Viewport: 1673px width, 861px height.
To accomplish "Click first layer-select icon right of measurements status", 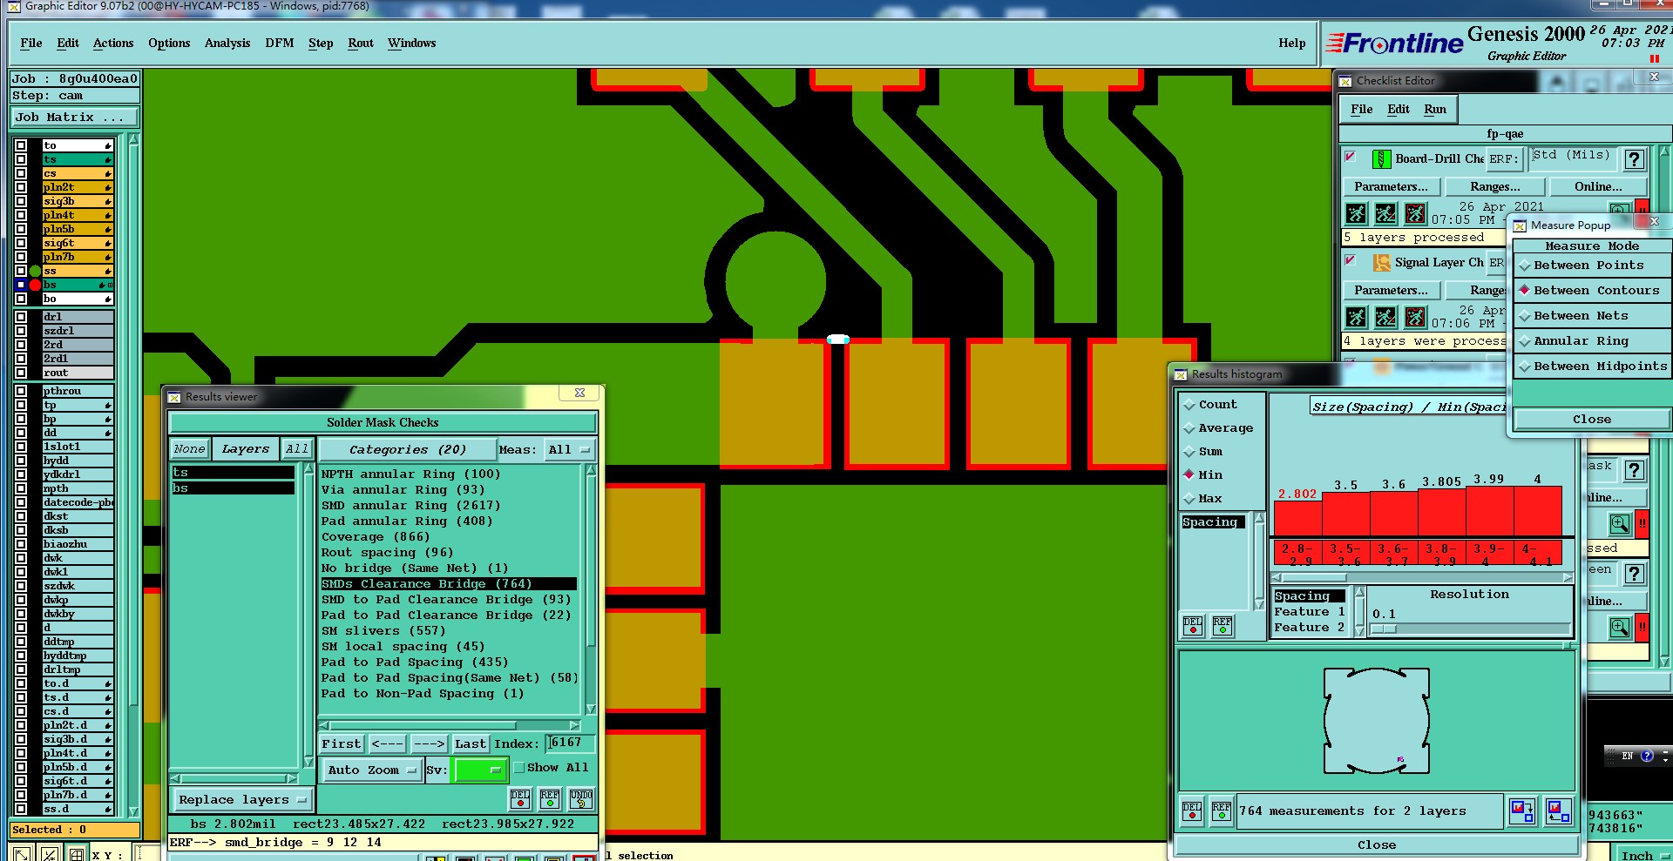I will (1522, 811).
